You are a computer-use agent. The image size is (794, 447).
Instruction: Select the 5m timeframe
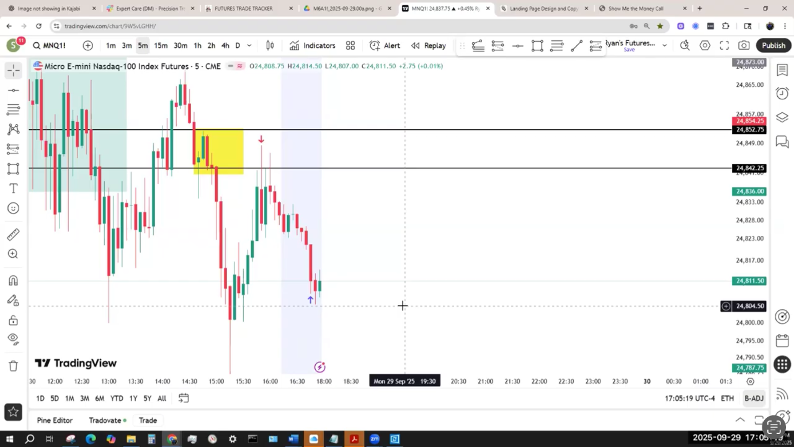(143, 45)
